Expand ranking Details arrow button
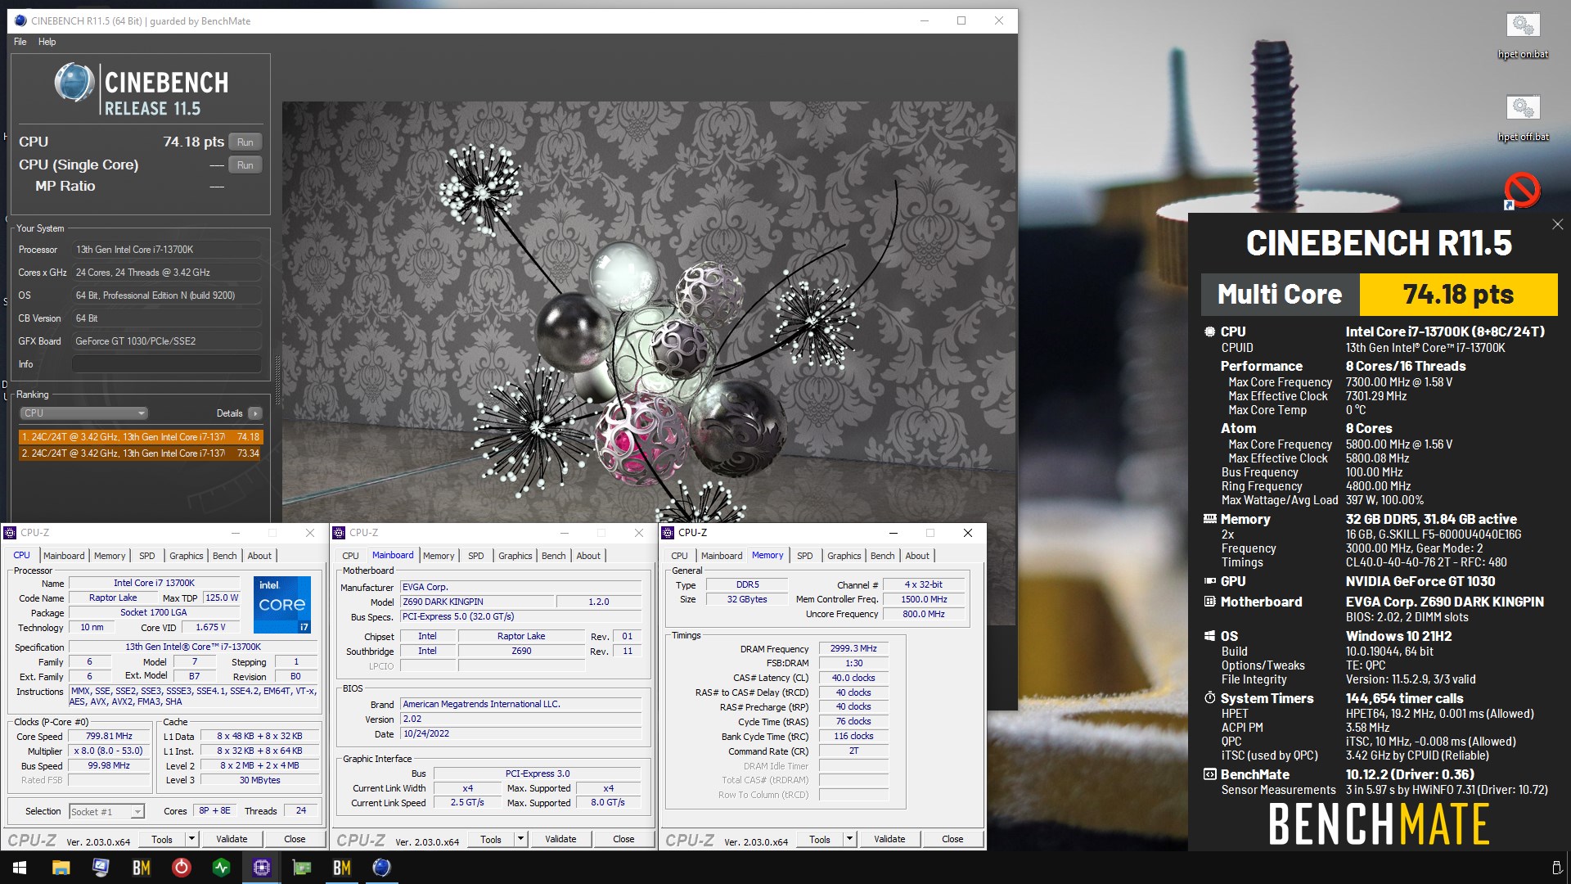Image resolution: width=1571 pixels, height=884 pixels. 255,413
